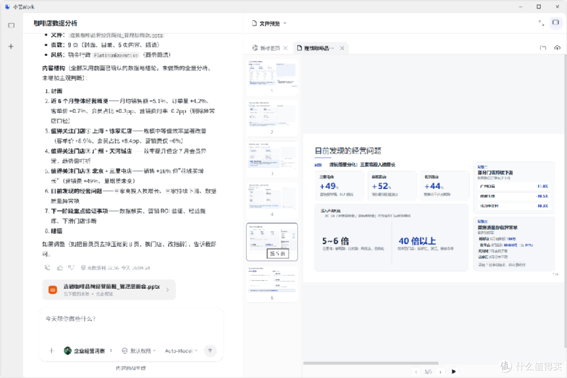
Task: Select slide thumbnail 1
Action: (x=272, y=74)
